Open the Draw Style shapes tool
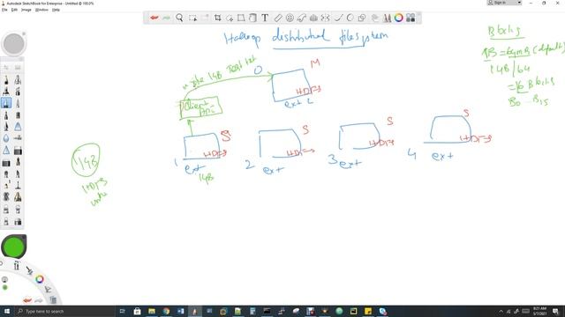 click(362, 18)
